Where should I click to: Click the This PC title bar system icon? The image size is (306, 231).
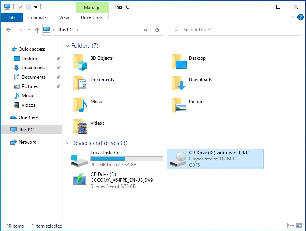tap(7, 7)
